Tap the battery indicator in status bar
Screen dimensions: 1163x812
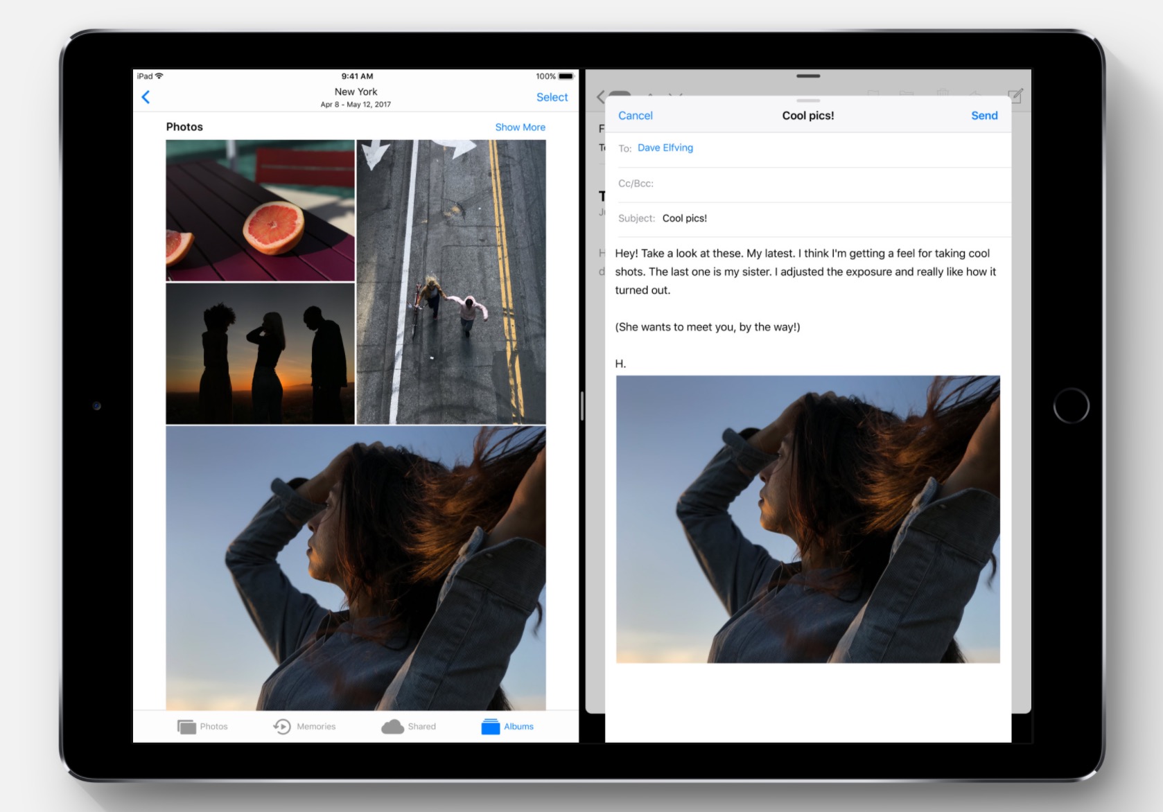(566, 76)
